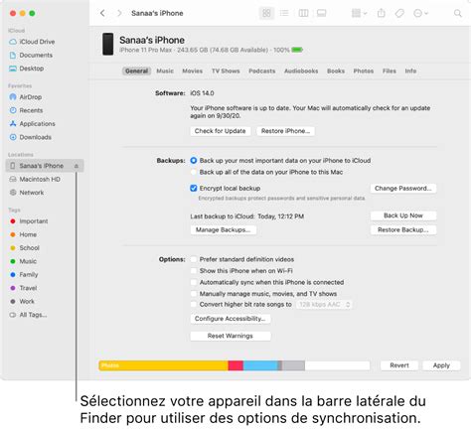This screenshot has width=471, height=429.
Task: Switch to gallery view
Action: point(321,13)
